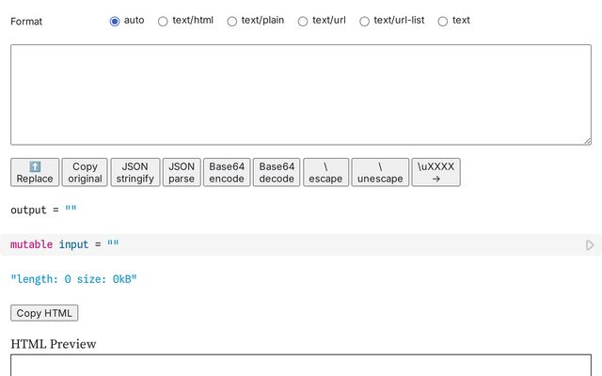Click the mutable input code cell

click(x=282, y=245)
